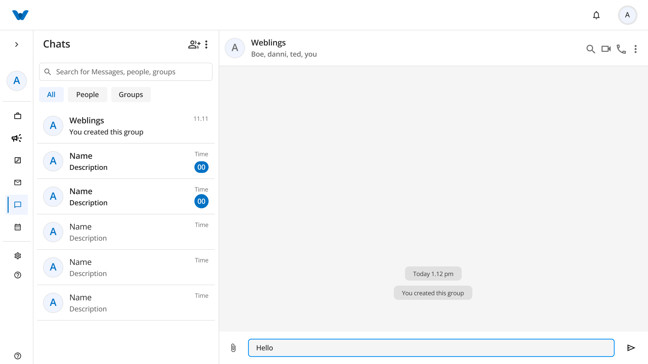Click the You created this group chip
This screenshot has width=648, height=364.
(433, 293)
